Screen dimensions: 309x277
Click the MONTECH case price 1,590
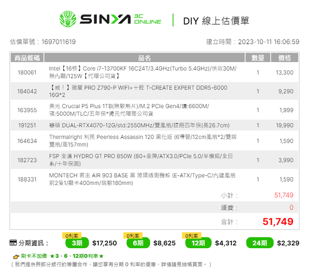[x=286, y=179]
